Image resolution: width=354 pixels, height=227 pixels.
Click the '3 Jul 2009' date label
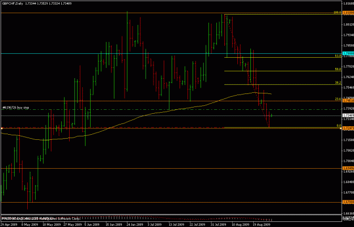(x=155, y=225)
